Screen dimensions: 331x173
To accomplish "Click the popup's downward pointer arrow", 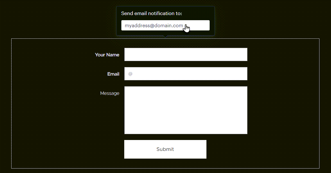I will (x=166, y=37).
